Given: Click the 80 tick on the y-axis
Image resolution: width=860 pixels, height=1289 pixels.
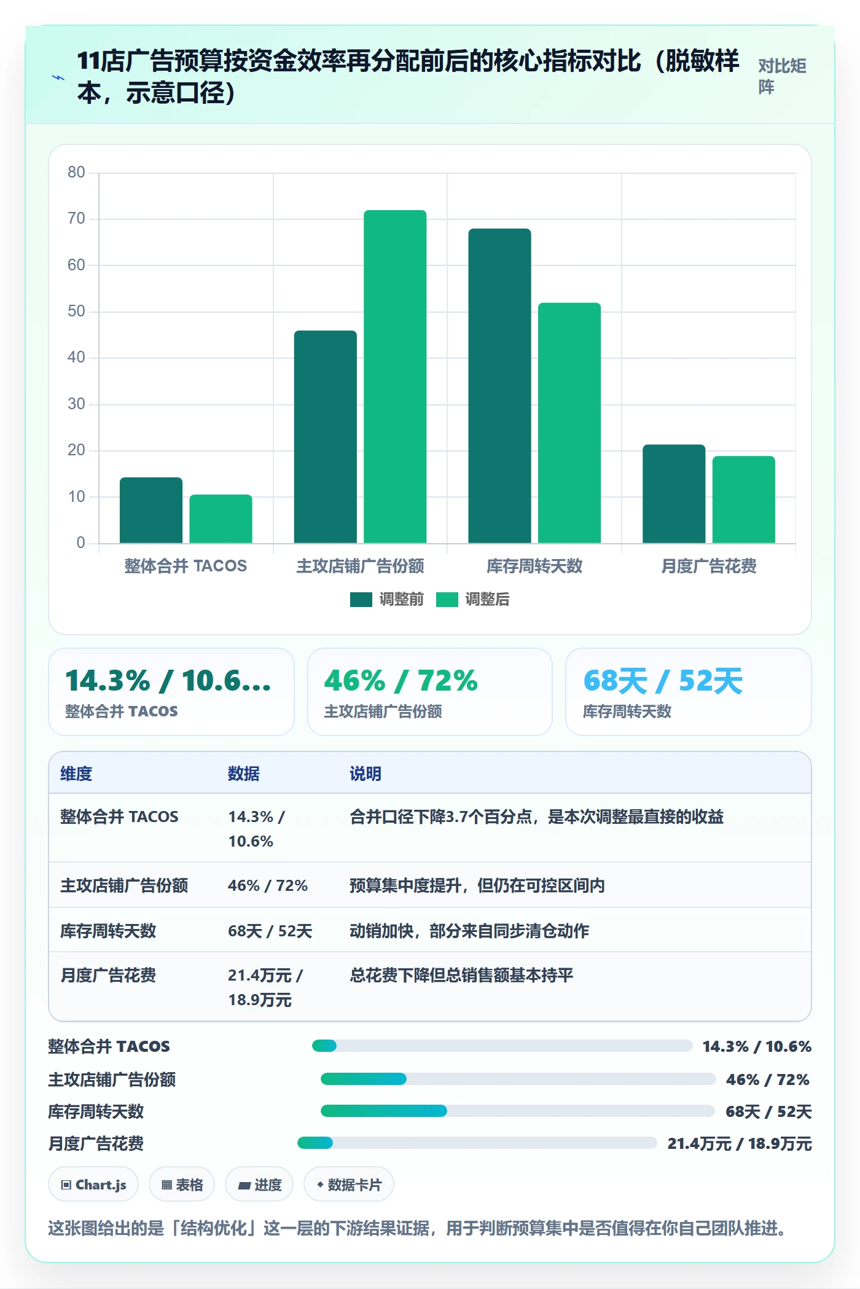Looking at the screenshot, I should [76, 172].
